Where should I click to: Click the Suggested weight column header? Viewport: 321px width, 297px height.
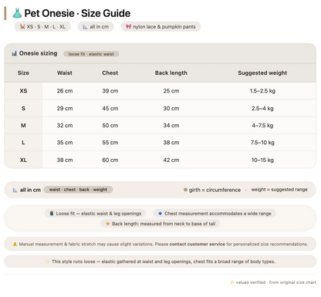pyautogui.click(x=262, y=73)
